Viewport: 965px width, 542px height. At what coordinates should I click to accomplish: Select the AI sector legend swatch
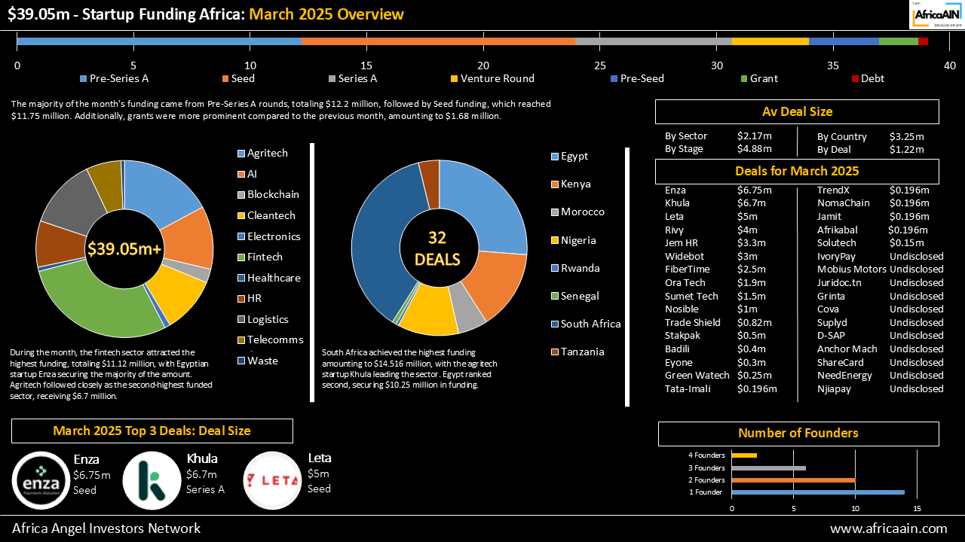coord(240,174)
